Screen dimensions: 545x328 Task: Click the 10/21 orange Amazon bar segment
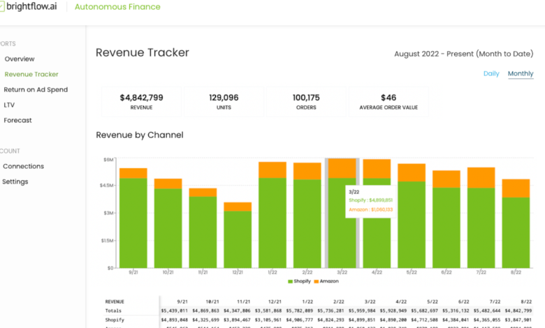[168, 184]
